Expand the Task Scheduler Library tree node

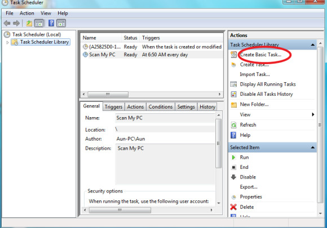click(x=7, y=42)
